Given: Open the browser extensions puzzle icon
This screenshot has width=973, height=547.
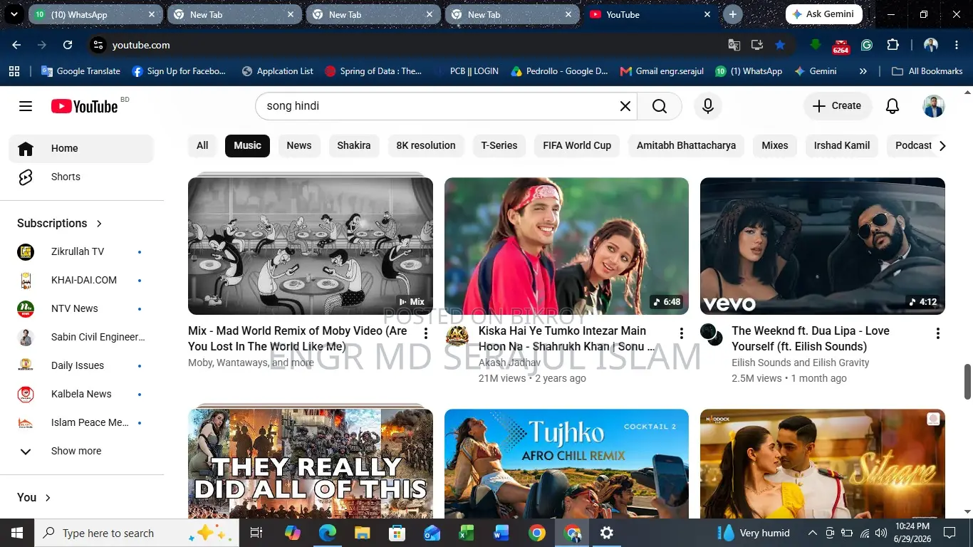Looking at the screenshot, I should (x=893, y=45).
